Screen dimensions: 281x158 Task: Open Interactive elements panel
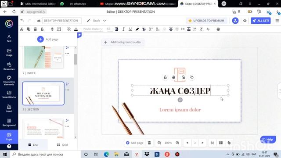coord(9,80)
